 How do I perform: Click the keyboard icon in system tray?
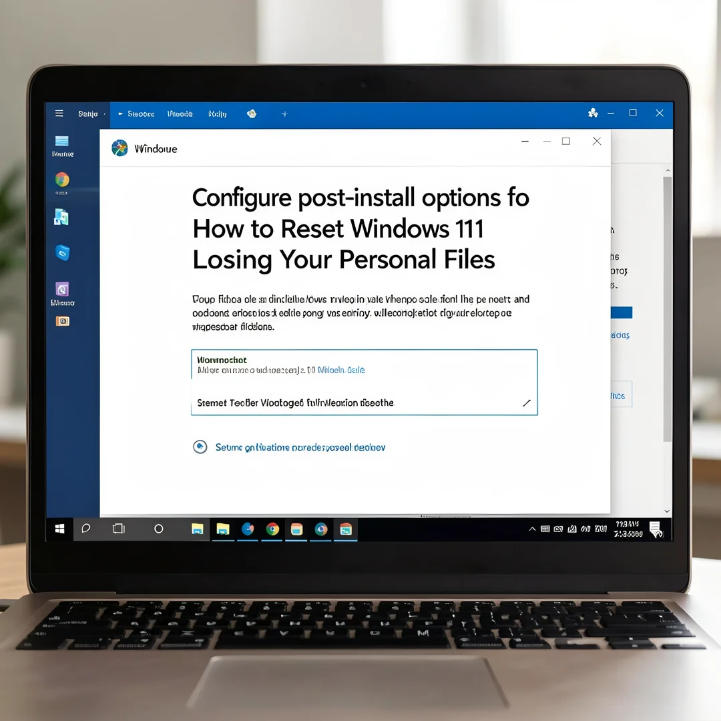pos(545,529)
